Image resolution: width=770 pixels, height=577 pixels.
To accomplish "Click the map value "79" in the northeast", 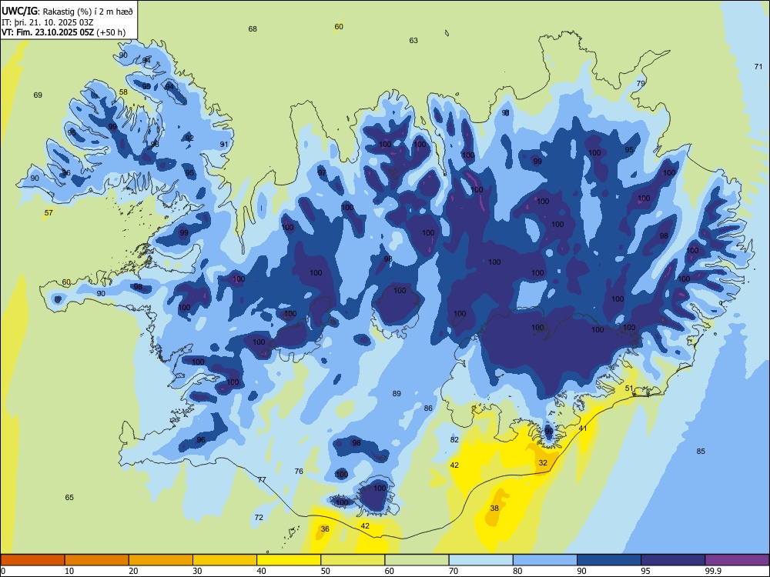I will coord(641,83).
